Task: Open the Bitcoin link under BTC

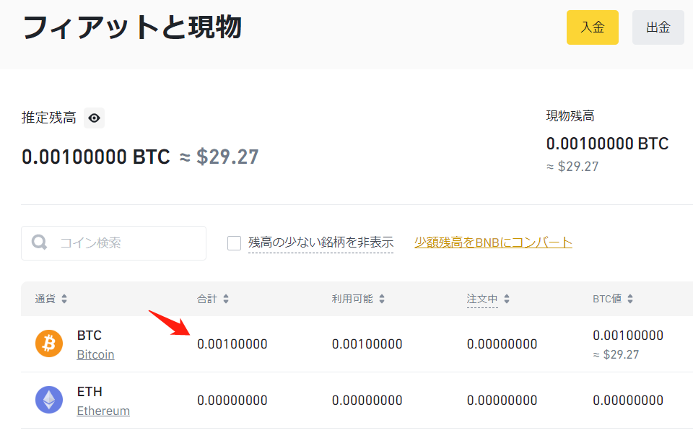Action: [95, 355]
